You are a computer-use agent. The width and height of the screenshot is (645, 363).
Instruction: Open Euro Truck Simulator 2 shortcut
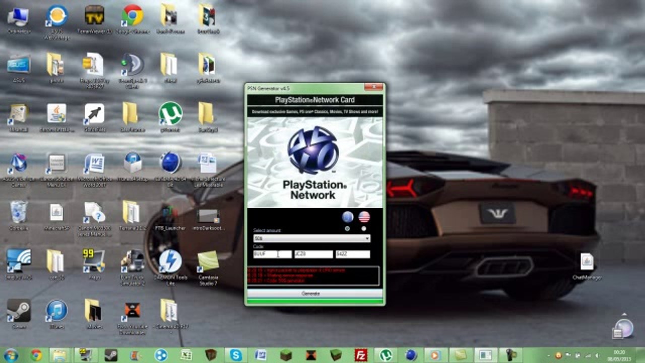pos(132,267)
